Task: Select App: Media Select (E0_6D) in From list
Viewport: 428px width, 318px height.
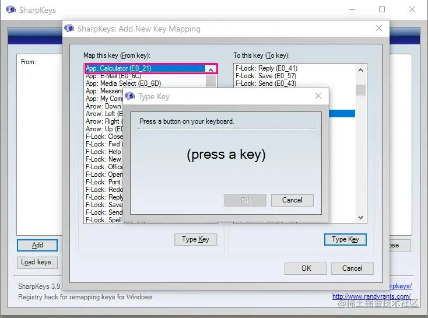Action: 145,83
